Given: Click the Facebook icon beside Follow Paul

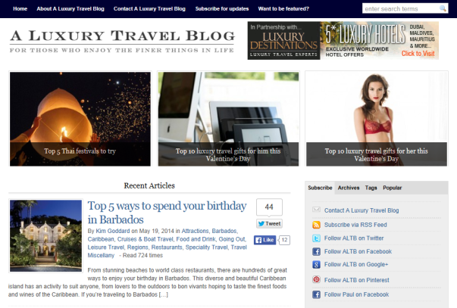Looking at the screenshot, I should point(316,294).
